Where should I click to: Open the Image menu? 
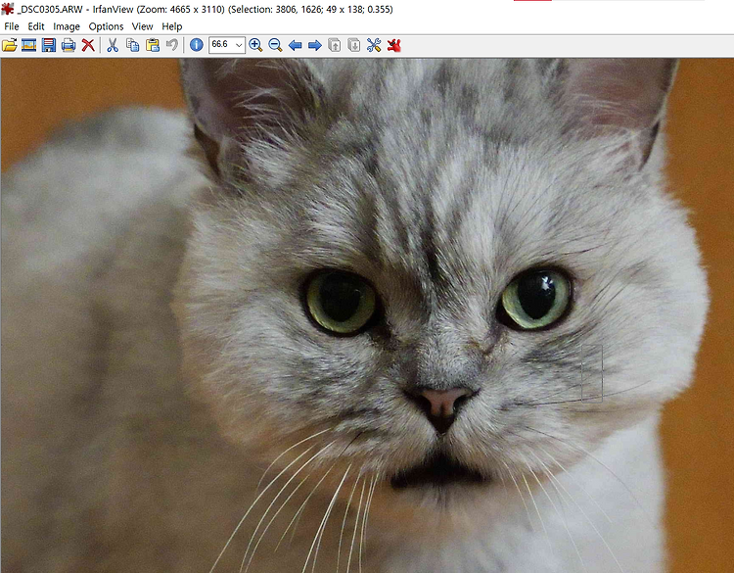click(x=67, y=26)
